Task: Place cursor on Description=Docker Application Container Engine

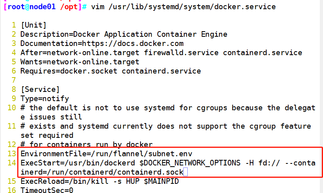Action: tap(124, 34)
